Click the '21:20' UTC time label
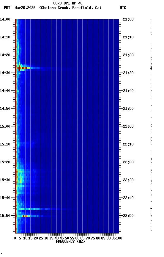This screenshot has height=257, width=164. [128, 55]
